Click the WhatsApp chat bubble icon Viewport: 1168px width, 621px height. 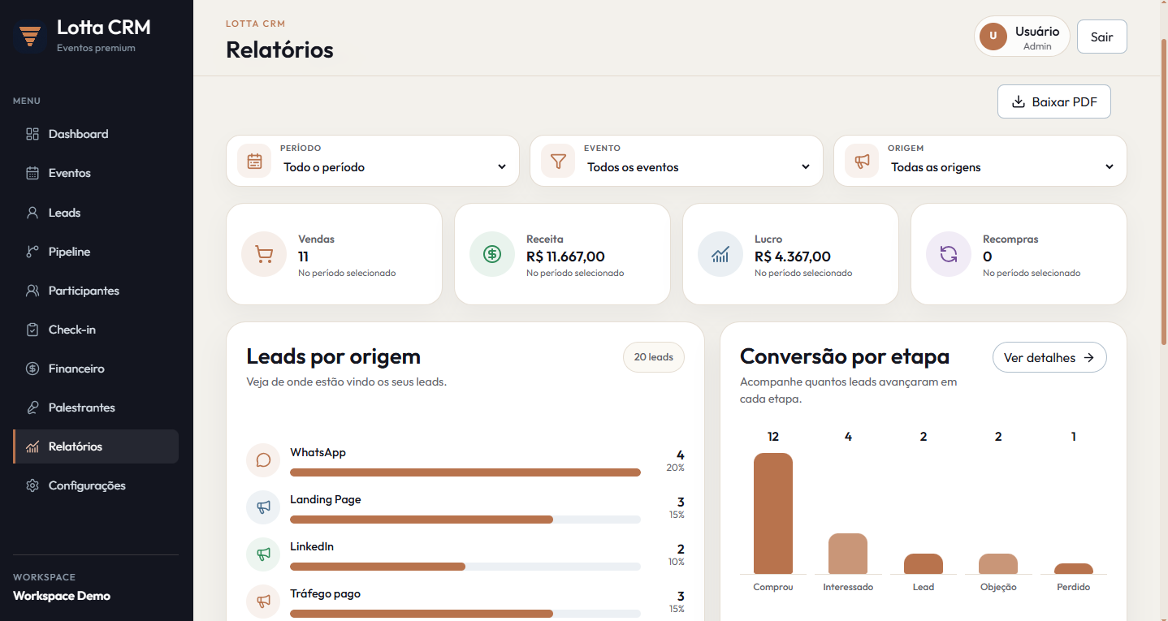coord(263,460)
